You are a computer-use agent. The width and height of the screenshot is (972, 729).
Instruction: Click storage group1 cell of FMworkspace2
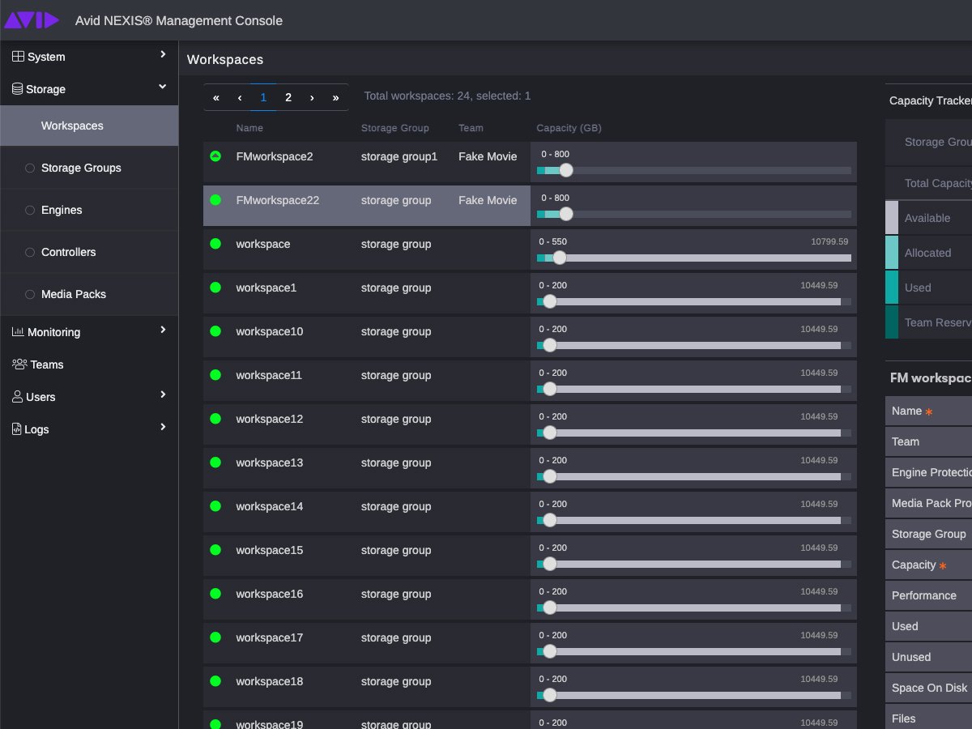click(399, 156)
